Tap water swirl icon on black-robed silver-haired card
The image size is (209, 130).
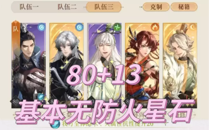pyautogui.click(x=79, y=27)
